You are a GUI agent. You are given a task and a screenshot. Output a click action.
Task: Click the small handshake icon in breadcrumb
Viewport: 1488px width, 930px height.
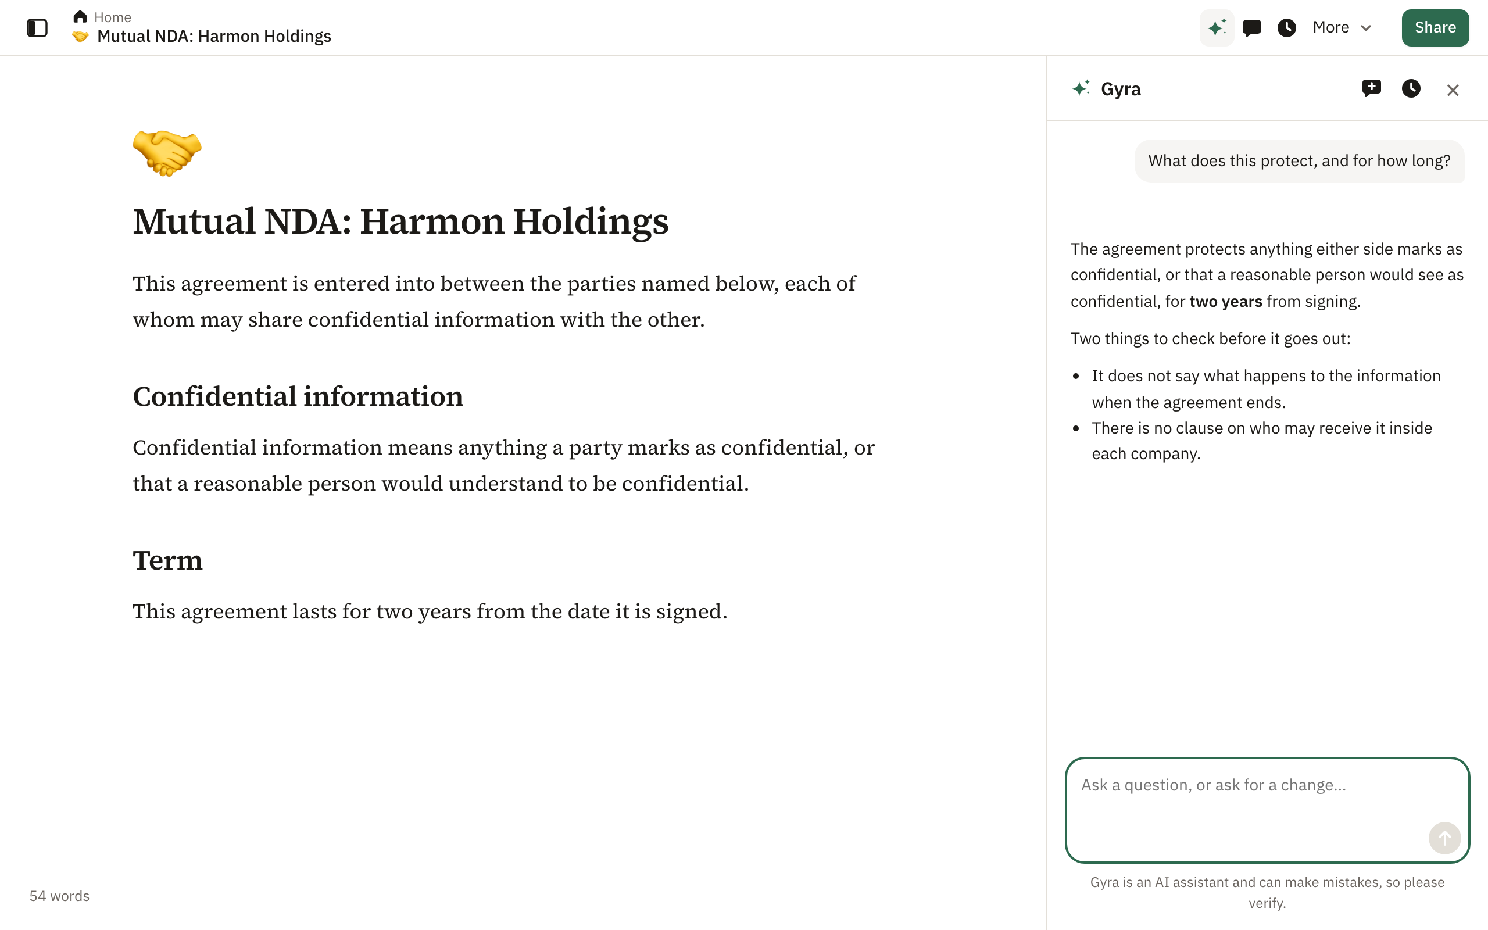(80, 37)
